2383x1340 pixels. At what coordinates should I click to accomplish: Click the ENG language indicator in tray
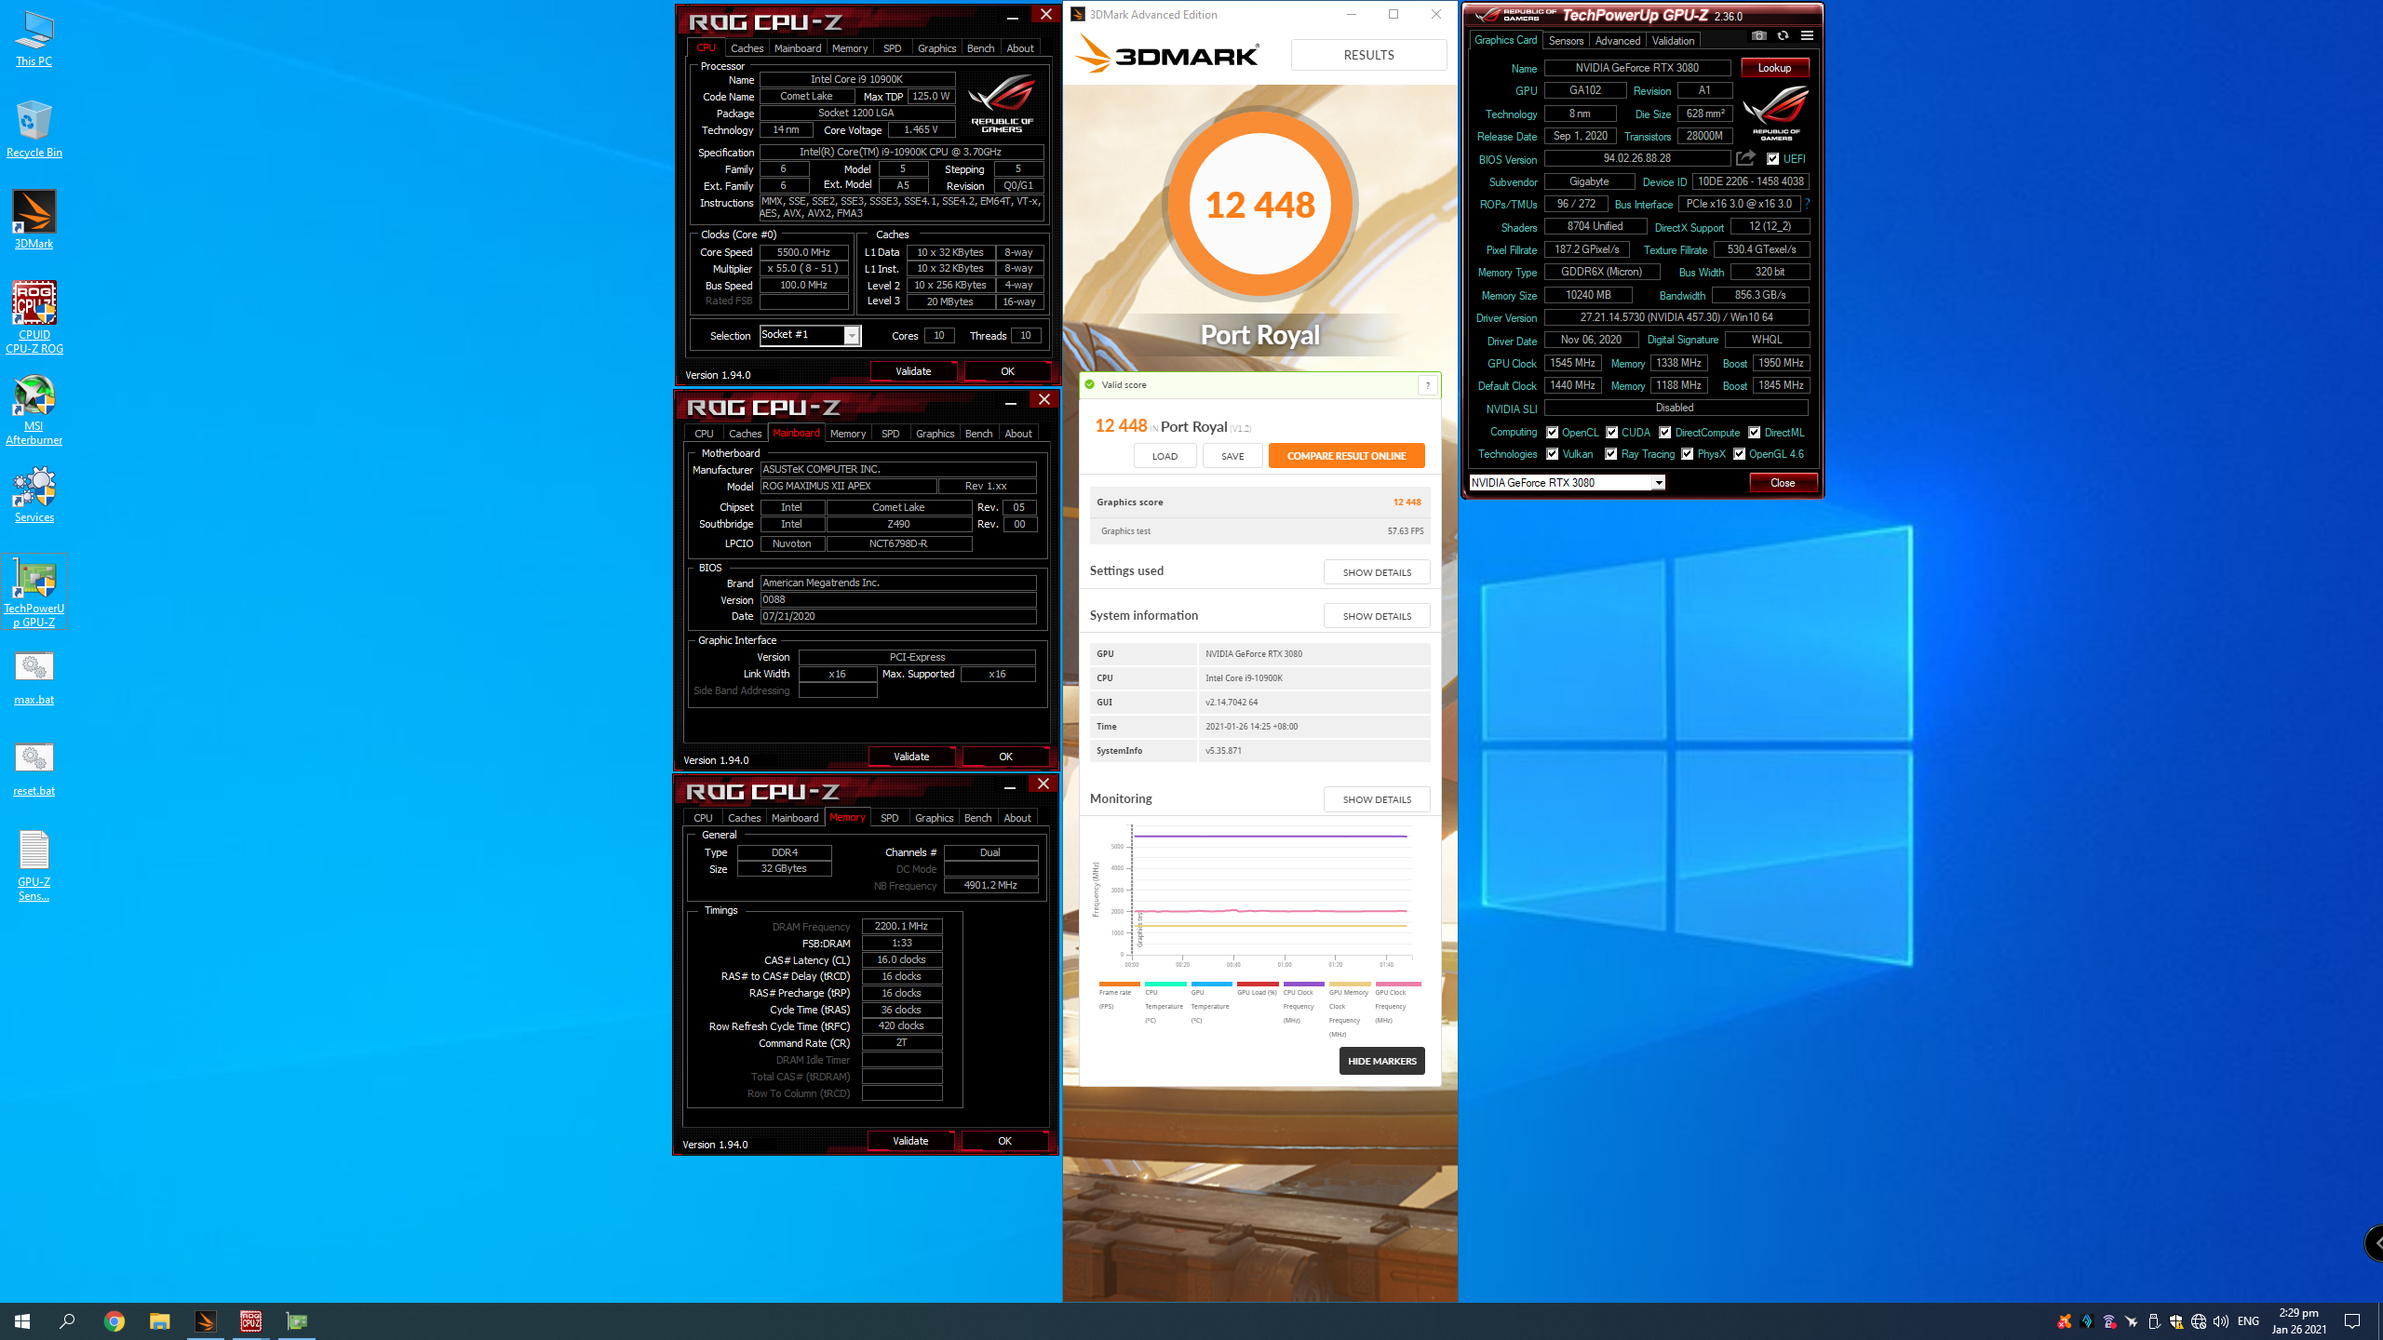click(x=2248, y=1321)
